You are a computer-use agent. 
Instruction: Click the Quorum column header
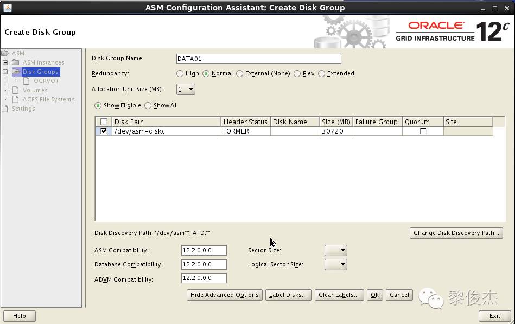coord(423,122)
